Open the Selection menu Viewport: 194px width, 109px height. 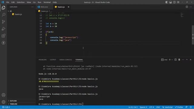pyautogui.click(x=21, y=2)
